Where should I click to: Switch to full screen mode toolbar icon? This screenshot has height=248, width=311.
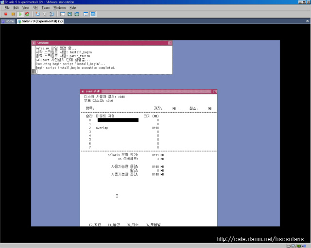pyautogui.click(x=70, y=14)
